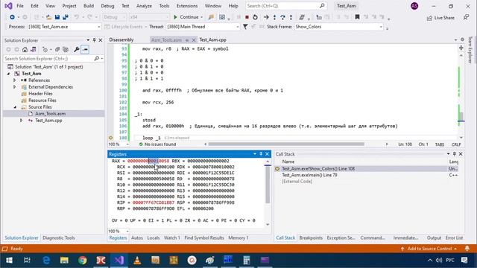
Task: Click the Show Next Statement arrow icon
Action: [266, 17]
